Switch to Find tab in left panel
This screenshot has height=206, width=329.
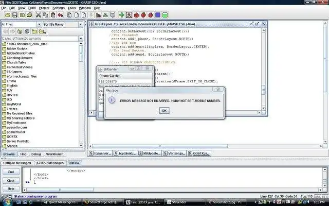23,154
